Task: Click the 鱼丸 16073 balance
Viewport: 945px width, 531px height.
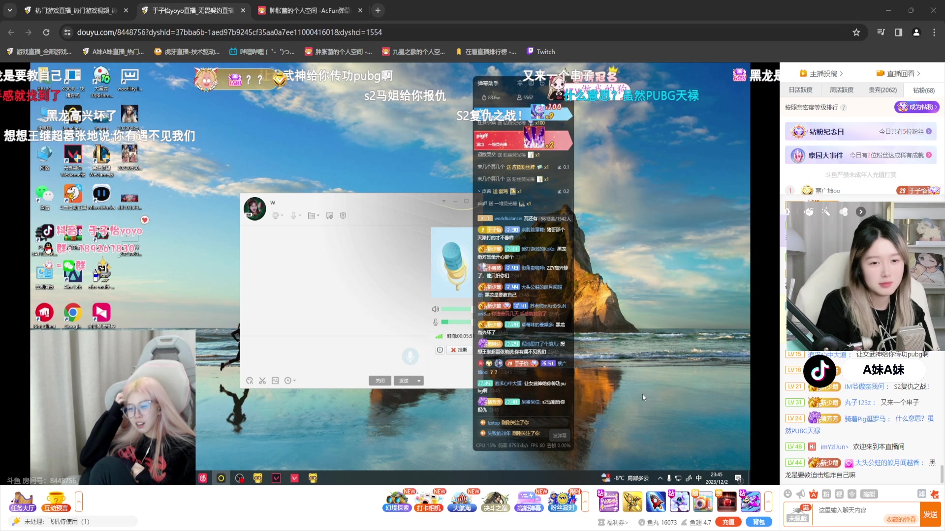Action: pos(658,523)
